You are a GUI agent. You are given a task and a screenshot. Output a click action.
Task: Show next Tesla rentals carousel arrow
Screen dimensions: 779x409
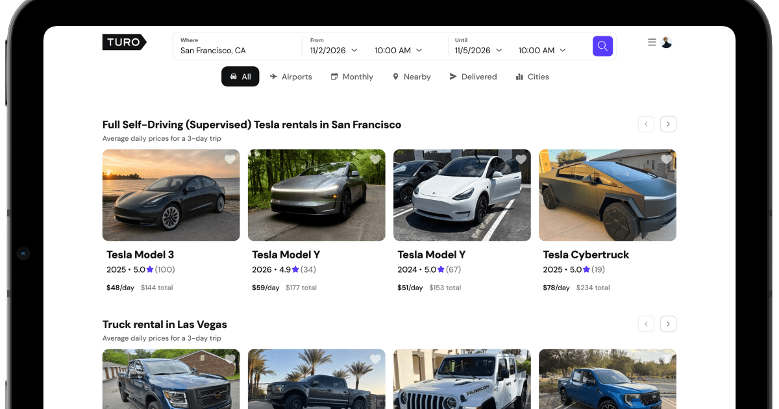click(668, 124)
